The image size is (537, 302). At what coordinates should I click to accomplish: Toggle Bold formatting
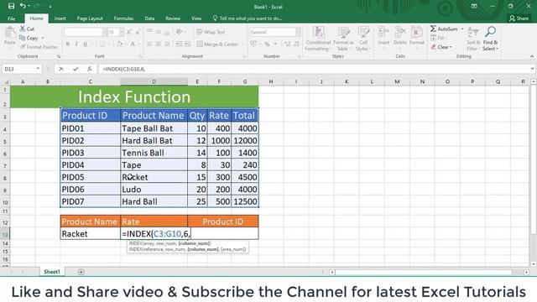[x=68, y=44]
